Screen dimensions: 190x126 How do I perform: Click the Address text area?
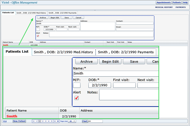point(98,26)
